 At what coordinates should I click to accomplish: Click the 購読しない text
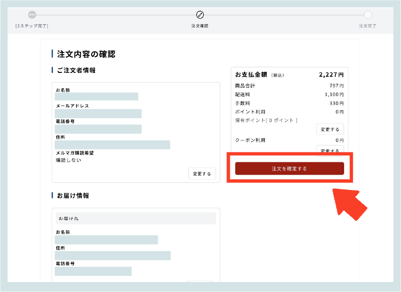click(68, 160)
